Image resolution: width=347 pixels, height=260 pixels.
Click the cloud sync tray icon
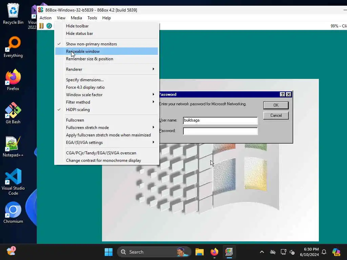tap(273, 252)
